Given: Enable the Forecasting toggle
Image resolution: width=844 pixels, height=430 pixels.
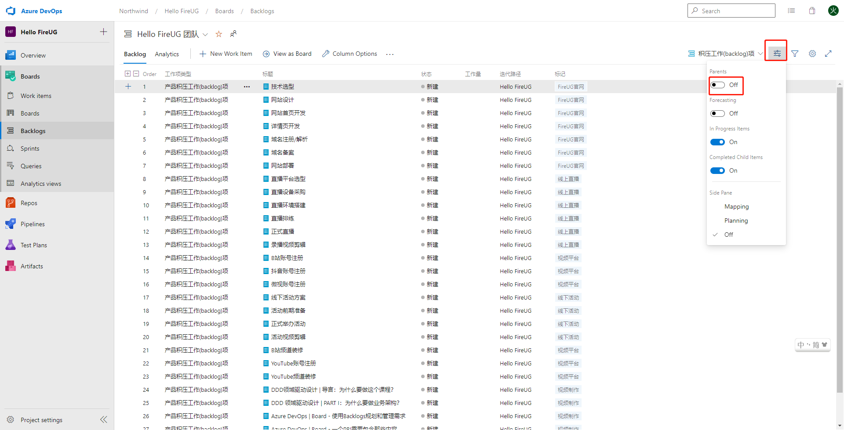Looking at the screenshot, I should 717,113.
